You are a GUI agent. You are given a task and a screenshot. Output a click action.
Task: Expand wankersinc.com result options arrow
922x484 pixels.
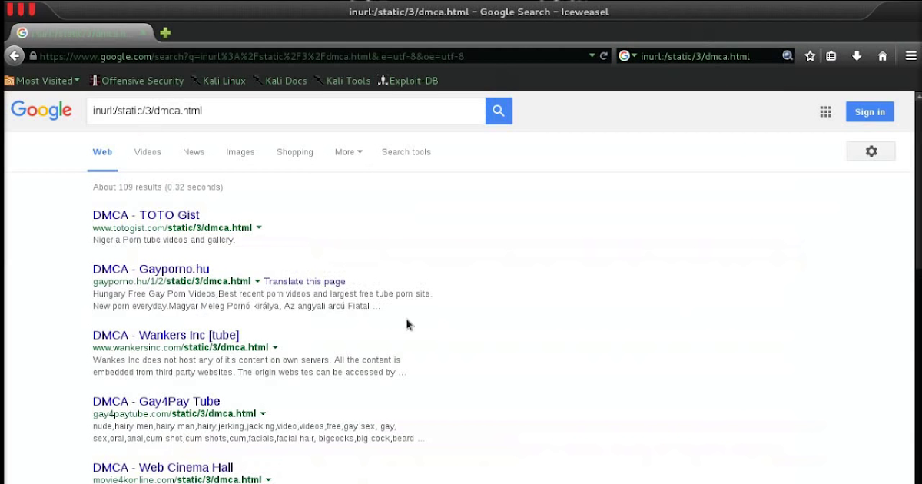coord(275,348)
